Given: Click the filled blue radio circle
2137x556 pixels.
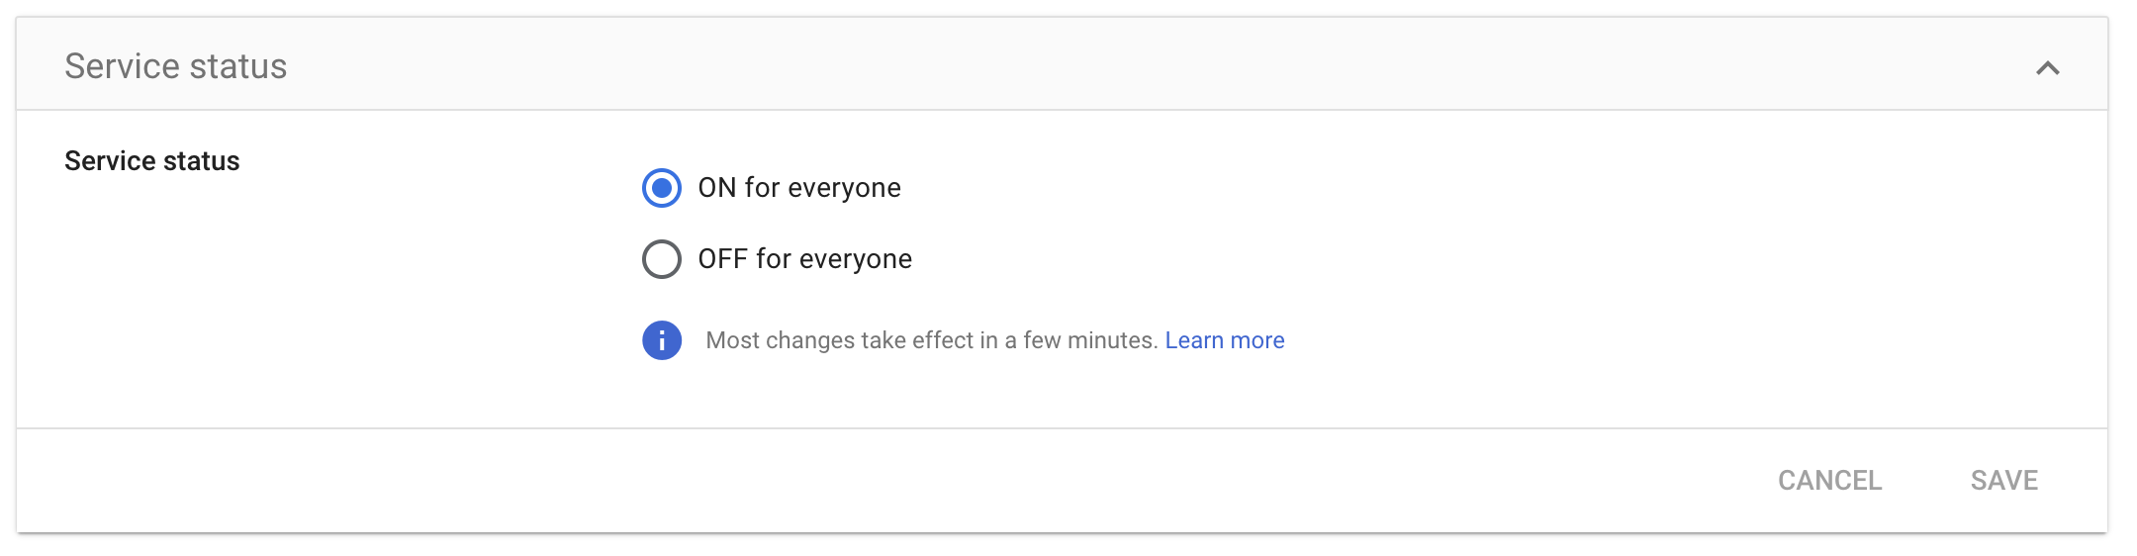Looking at the screenshot, I should point(662,188).
